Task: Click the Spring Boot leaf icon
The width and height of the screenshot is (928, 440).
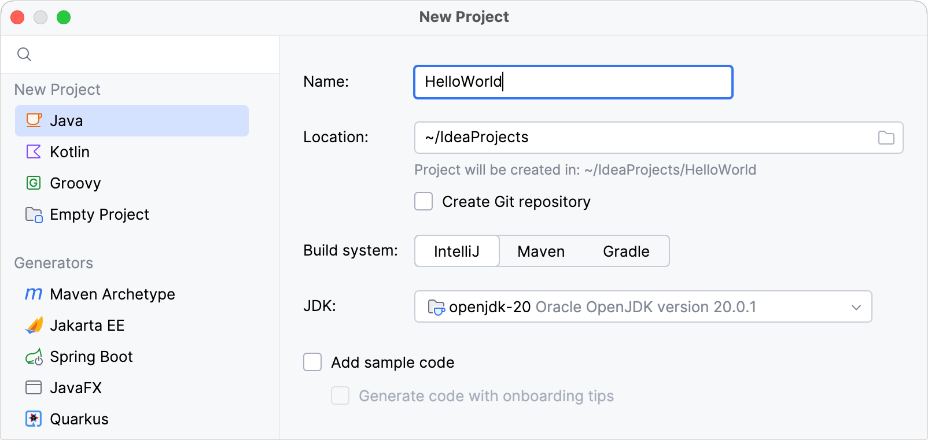Action: [x=34, y=357]
